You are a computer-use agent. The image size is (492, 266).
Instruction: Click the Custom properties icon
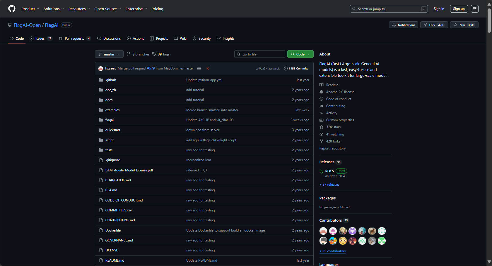pyautogui.click(x=322, y=120)
